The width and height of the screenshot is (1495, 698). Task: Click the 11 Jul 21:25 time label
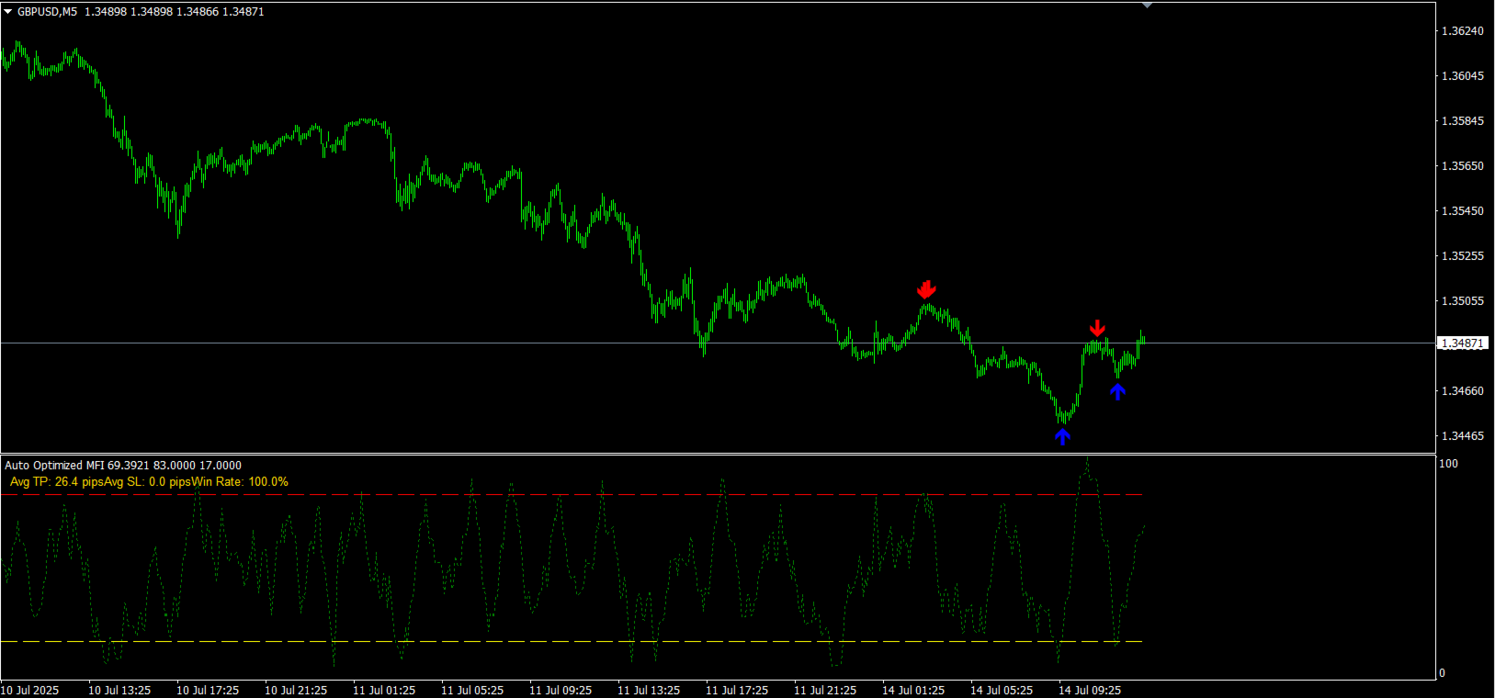pyautogui.click(x=825, y=691)
